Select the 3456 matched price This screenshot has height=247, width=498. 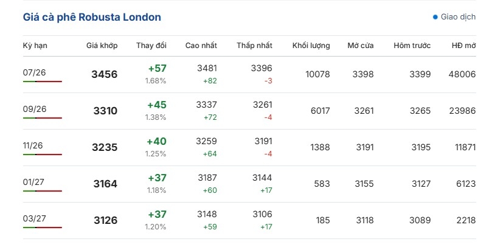(x=105, y=74)
